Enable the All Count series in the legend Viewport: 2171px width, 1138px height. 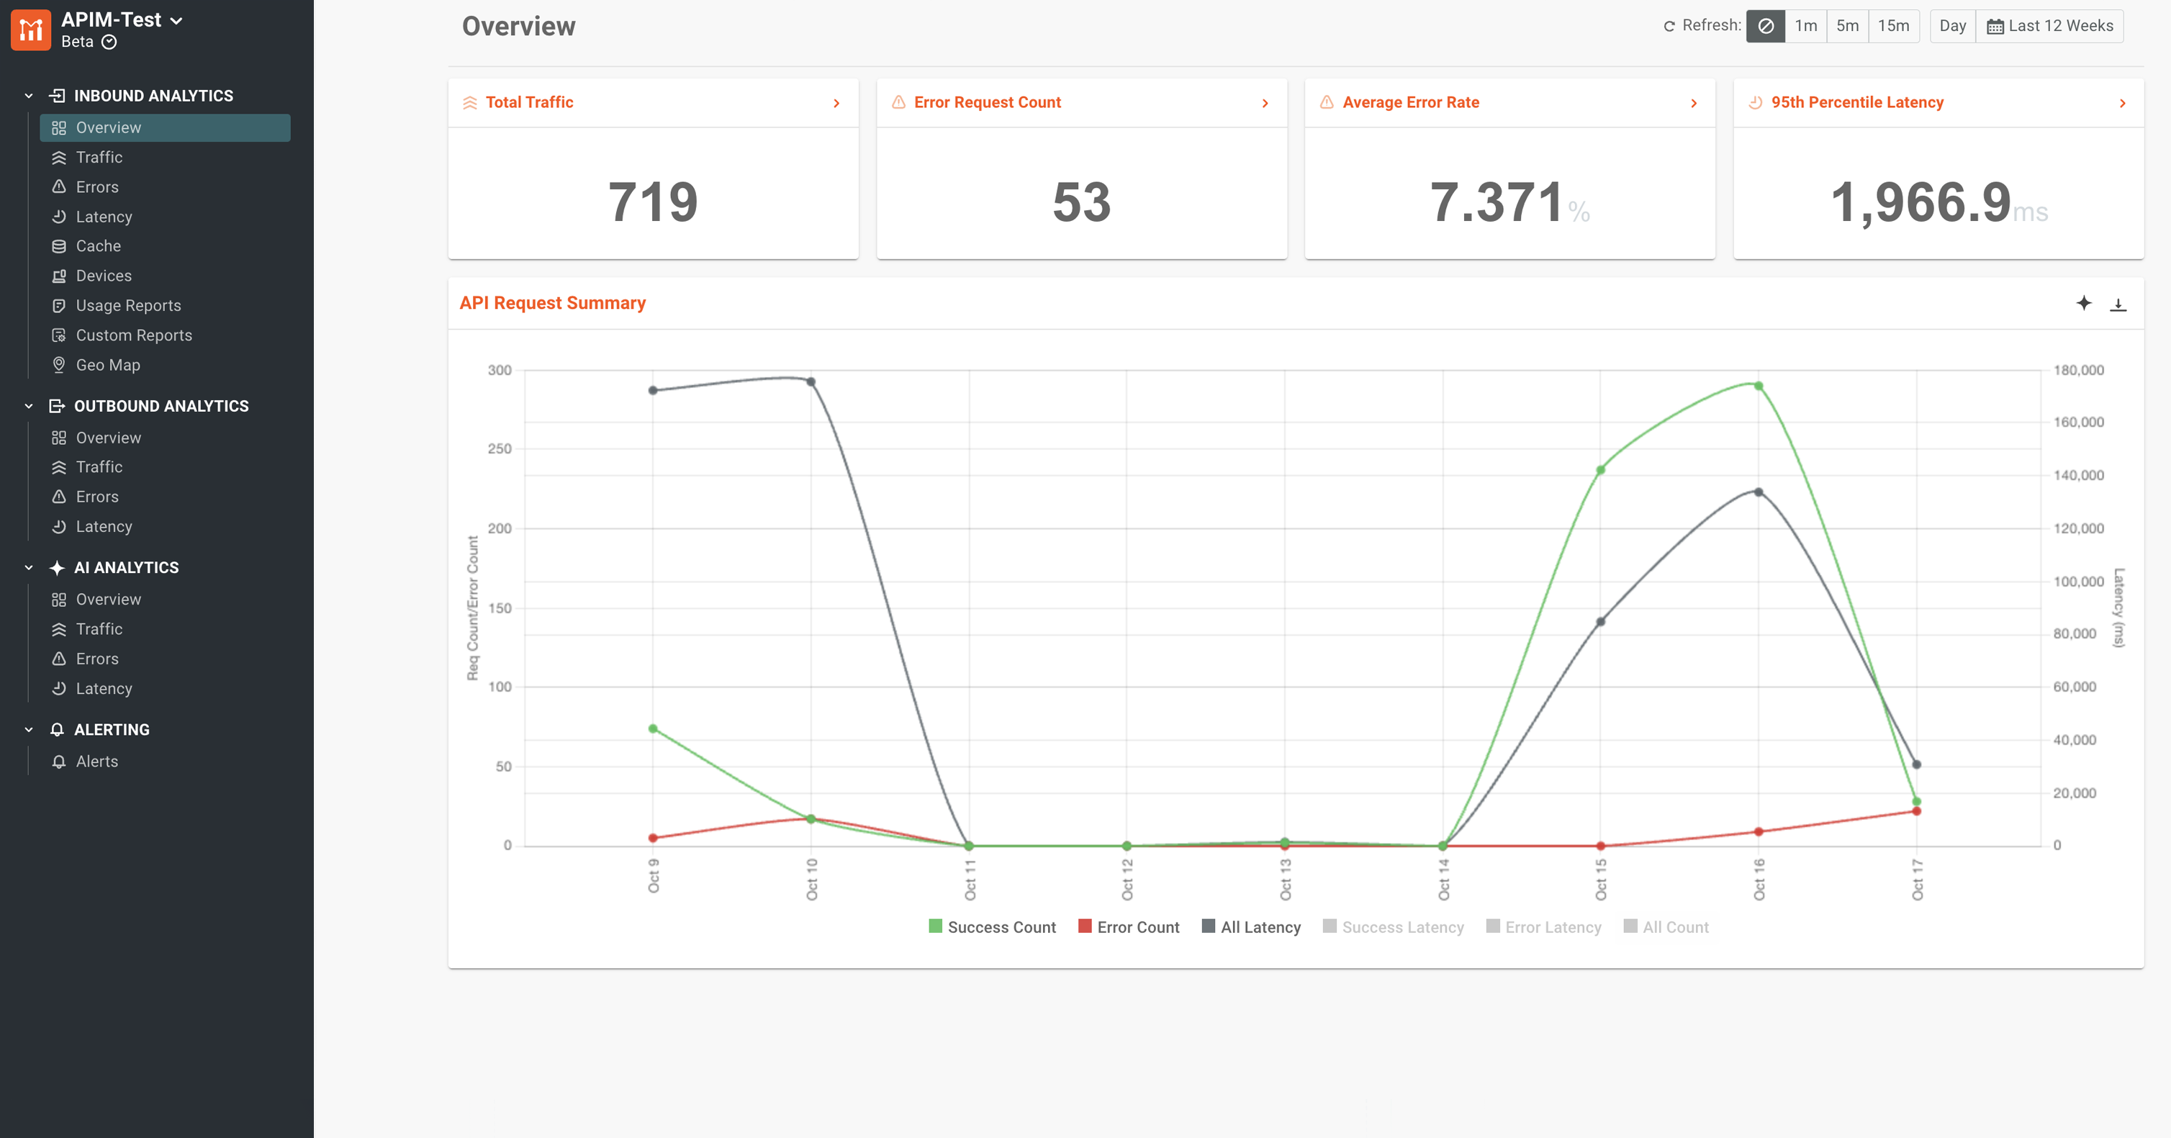(1666, 926)
